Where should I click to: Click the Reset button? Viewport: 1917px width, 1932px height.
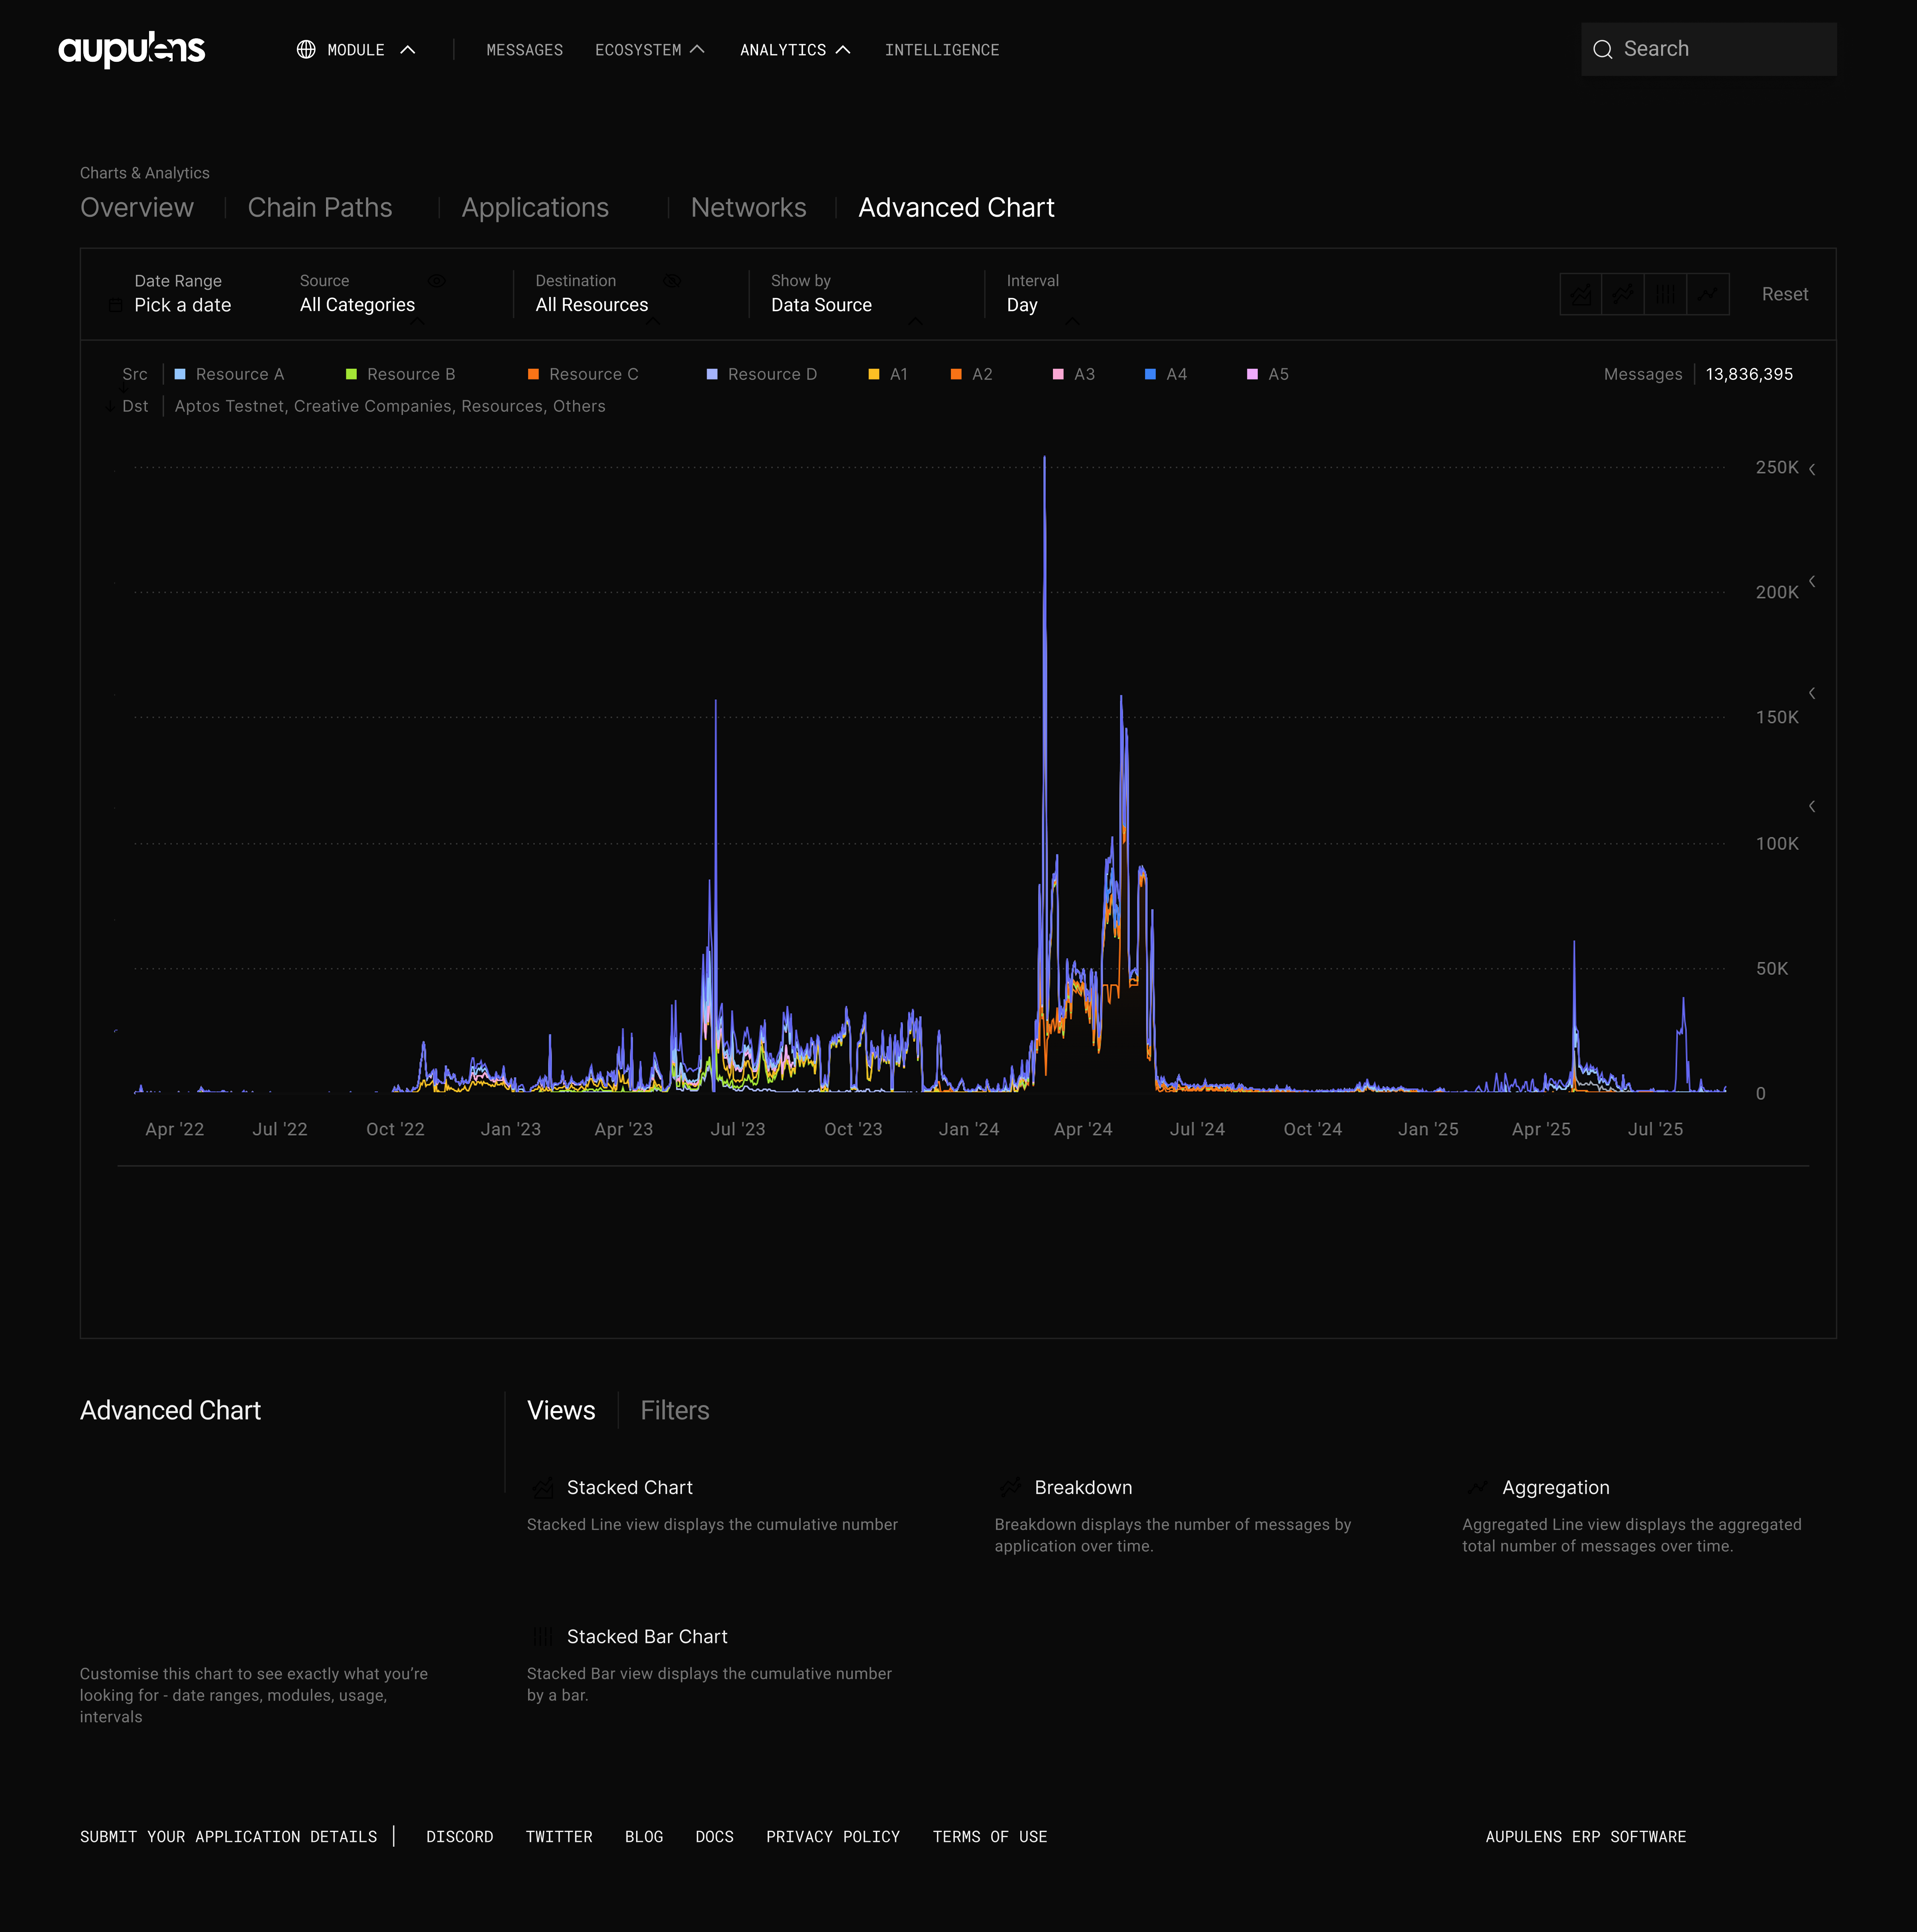point(1785,294)
